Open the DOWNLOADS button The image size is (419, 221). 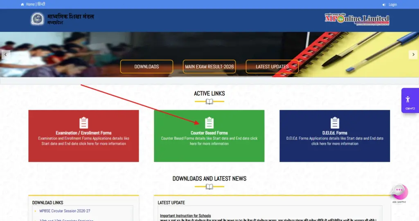[146, 67]
